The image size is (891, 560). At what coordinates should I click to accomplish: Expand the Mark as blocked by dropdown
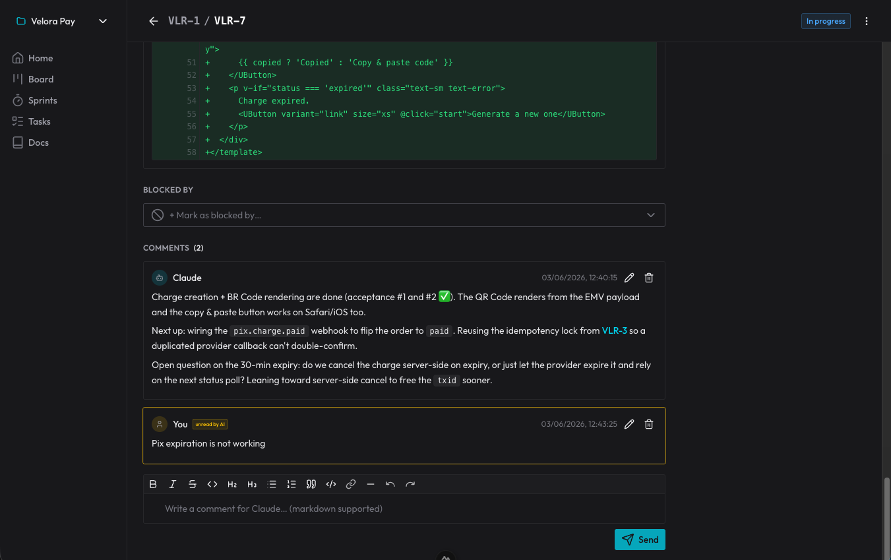click(404, 215)
